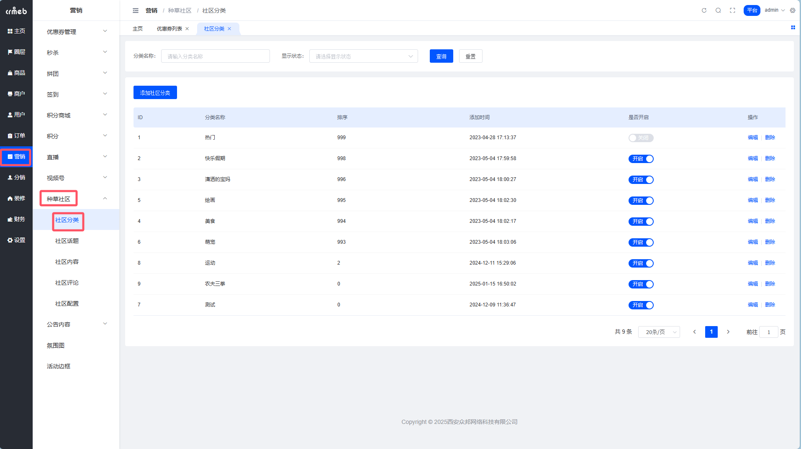
Task: Toggle fullscreen mode icon
Action: (x=732, y=10)
